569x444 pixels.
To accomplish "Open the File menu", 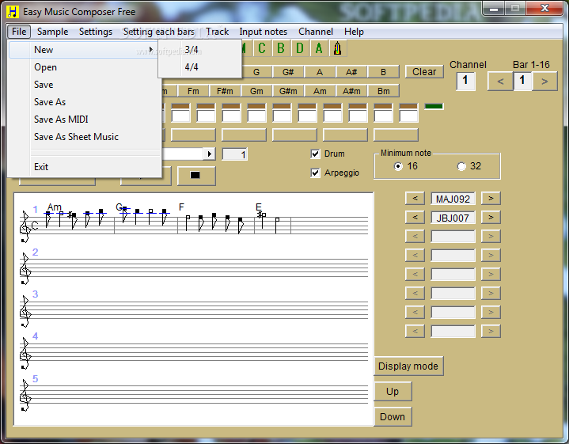I will coord(19,32).
